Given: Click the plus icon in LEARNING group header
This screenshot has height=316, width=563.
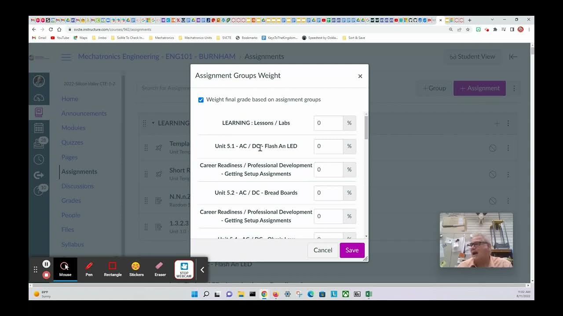Looking at the screenshot, I should point(497,123).
